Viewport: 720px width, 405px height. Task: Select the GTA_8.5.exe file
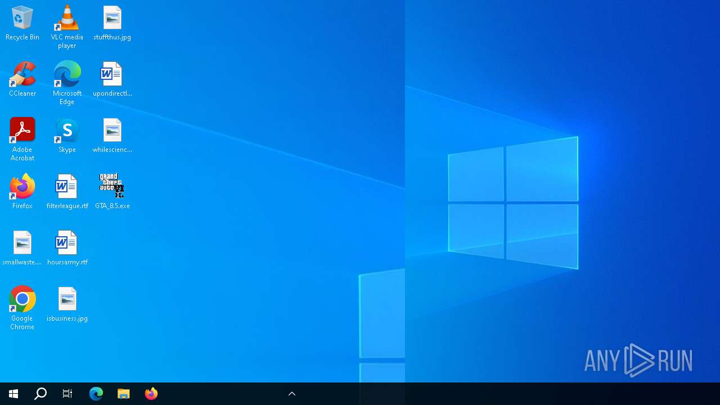pos(112,192)
